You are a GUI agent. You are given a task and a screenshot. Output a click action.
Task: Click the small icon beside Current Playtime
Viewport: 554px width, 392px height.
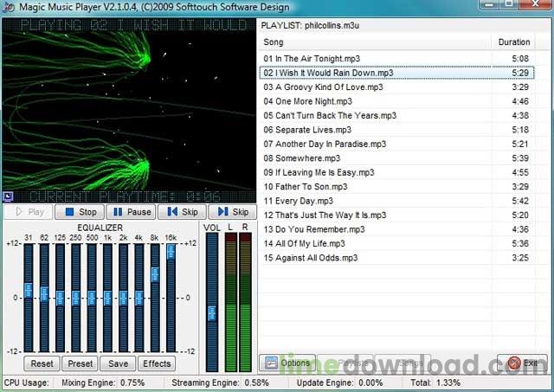pyautogui.click(x=8, y=196)
